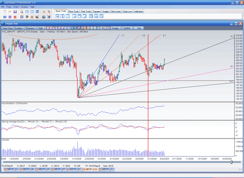
Task: Select the vertical line drawing tool
Action: point(62,16)
